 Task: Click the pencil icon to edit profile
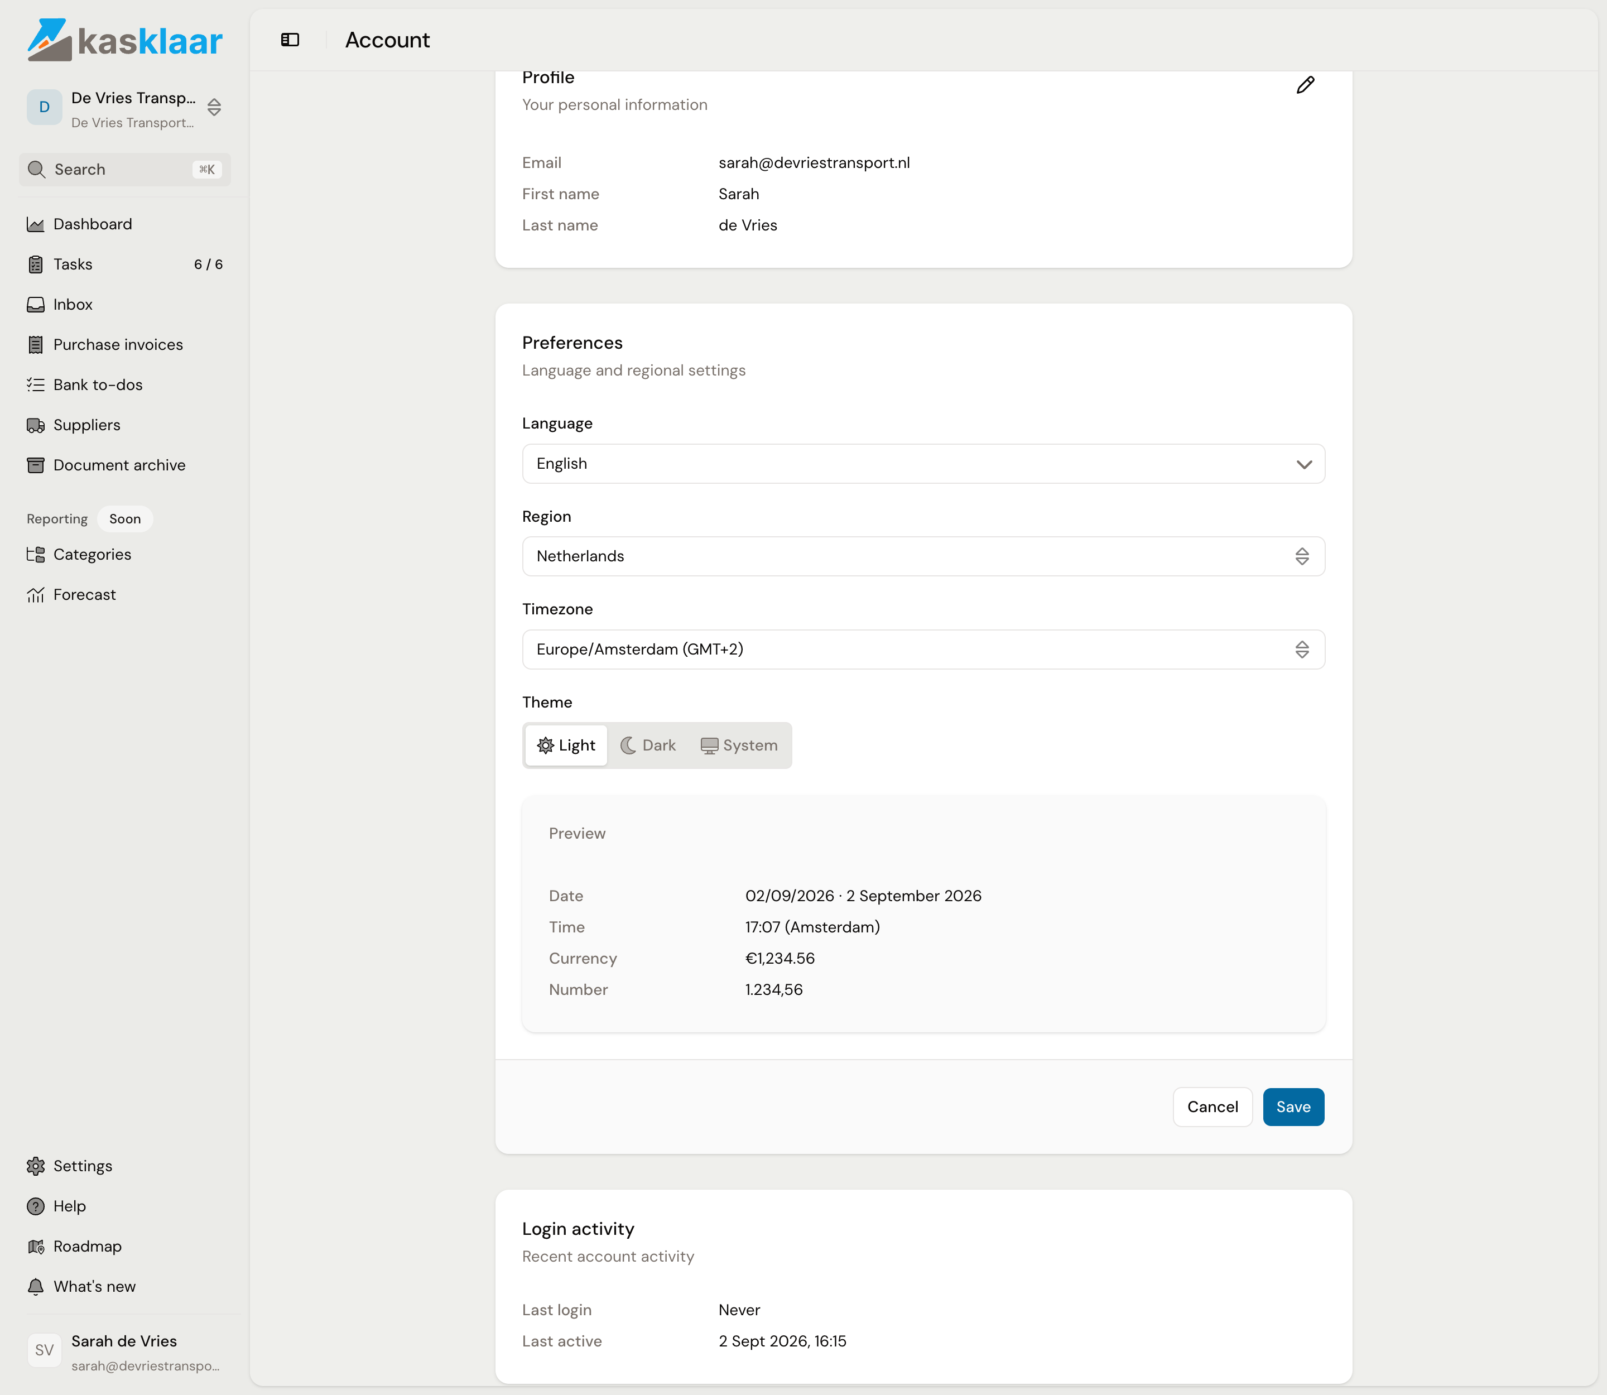tap(1305, 85)
